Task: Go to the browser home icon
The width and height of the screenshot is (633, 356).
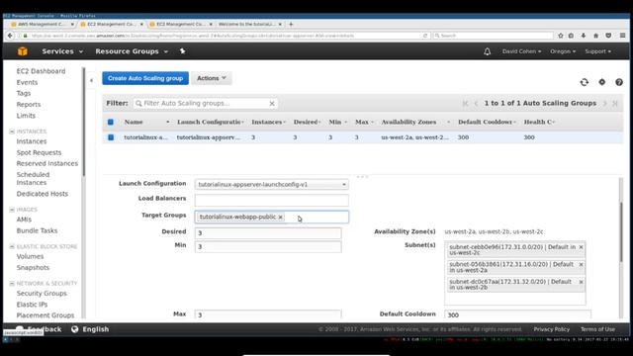Action: (595, 36)
